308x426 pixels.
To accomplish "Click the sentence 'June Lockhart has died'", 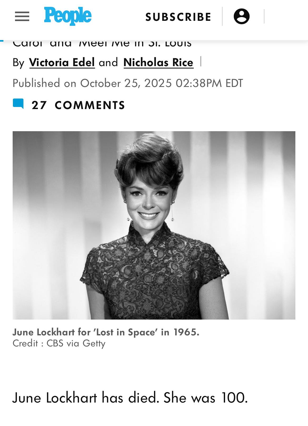I will [x=86, y=398].
